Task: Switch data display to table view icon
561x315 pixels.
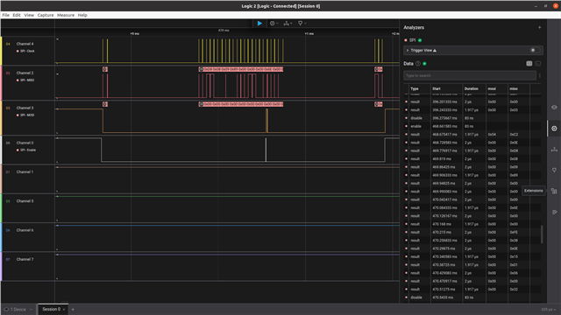Action: (x=529, y=64)
